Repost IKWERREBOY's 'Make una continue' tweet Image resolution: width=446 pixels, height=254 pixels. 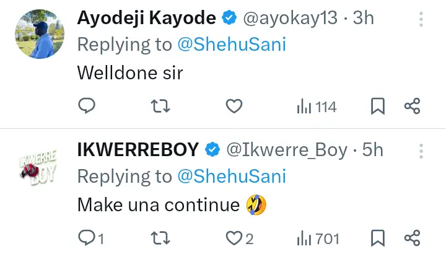[x=160, y=238]
